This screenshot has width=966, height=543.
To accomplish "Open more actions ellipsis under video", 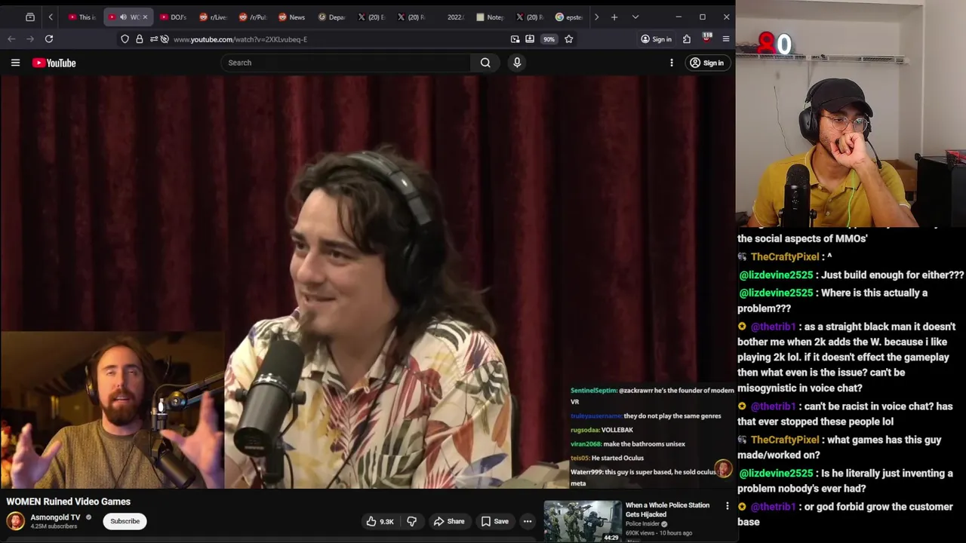I will (x=528, y=521).
